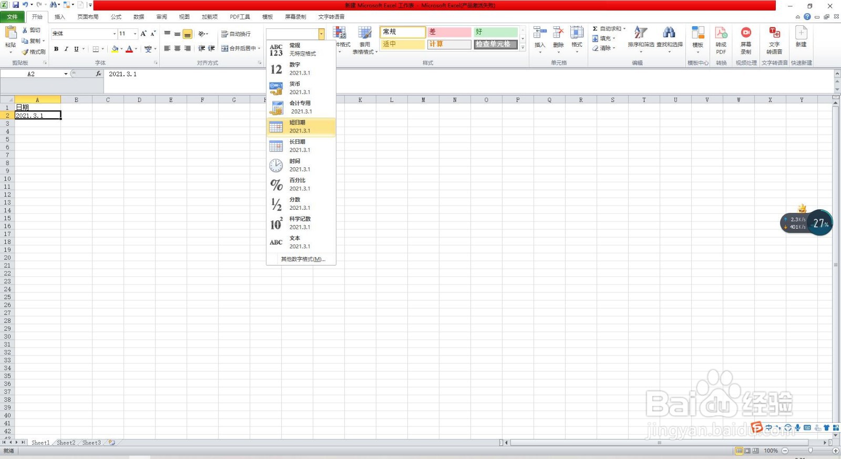841x459 pixels.
Task: Open the font name dropdown
Action: click(x=115, y=34)
